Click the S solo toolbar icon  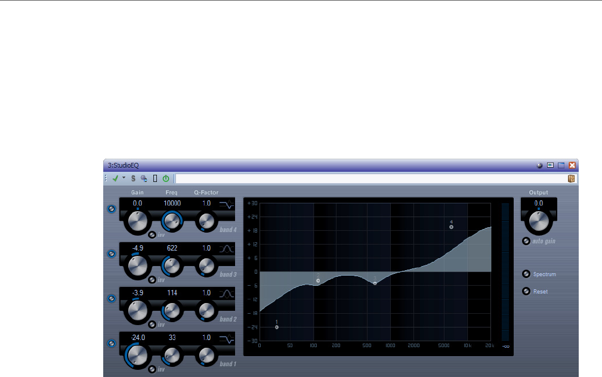click(133, 178)
